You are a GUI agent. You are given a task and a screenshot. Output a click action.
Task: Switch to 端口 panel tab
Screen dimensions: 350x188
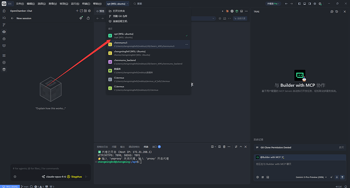coord(156,147)
